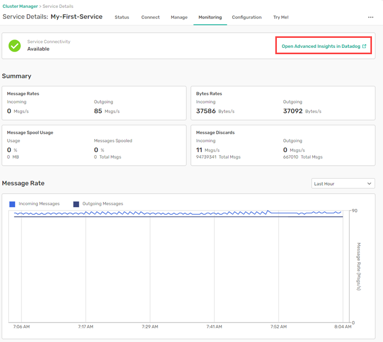Switch to the Connect tab
This screenshot has height=342, width=383.
[x=150, y=17]
